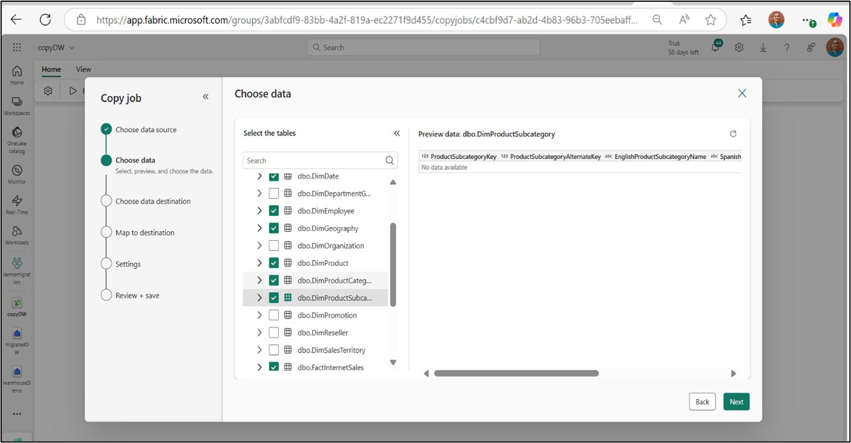Expand the dbo.DimProductCategory table row

pos(259,280)
